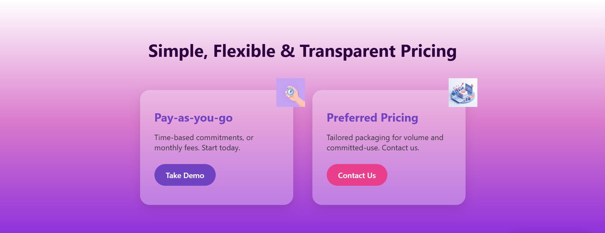605x233 pixels.
Task: Click empty card space right of Take Demo
Action: 252,175
